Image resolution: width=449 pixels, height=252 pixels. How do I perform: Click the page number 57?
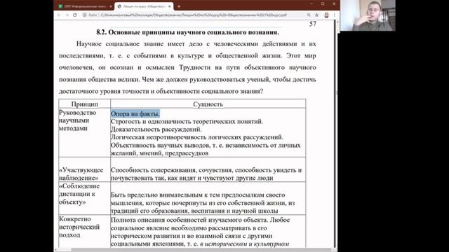point(313,24)
